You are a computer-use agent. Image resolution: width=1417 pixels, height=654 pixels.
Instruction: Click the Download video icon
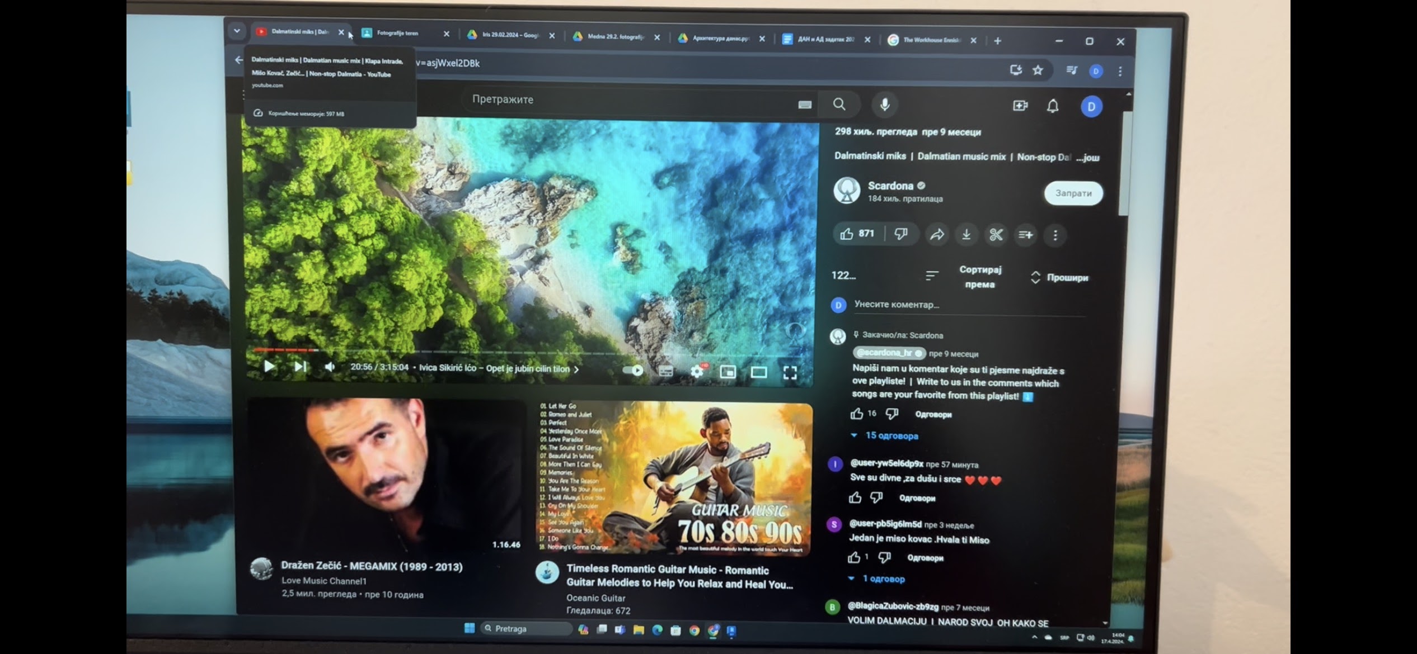click(x=966, y=235)
